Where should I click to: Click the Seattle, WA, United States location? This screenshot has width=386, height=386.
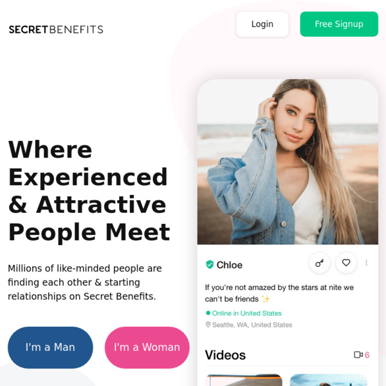click(252, 325)
